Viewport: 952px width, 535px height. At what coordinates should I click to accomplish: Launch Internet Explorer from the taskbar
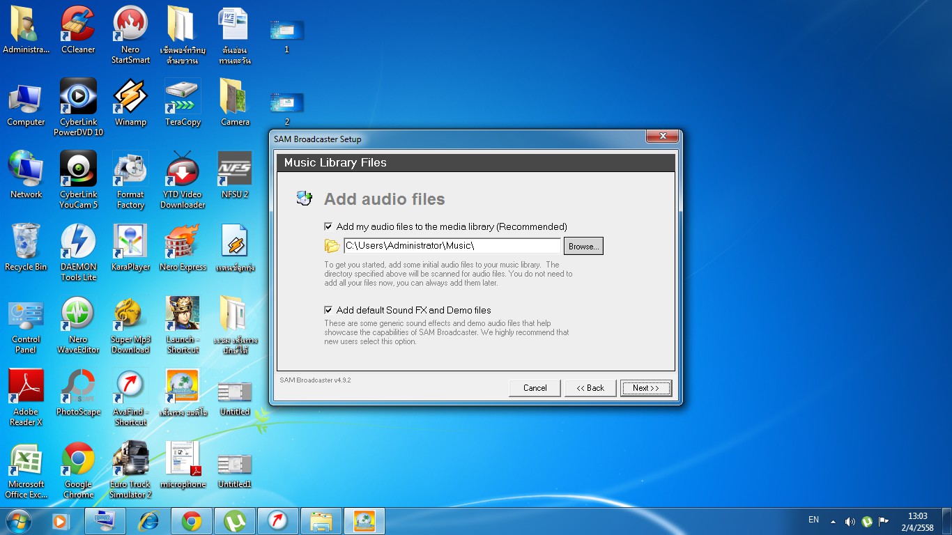148,521
